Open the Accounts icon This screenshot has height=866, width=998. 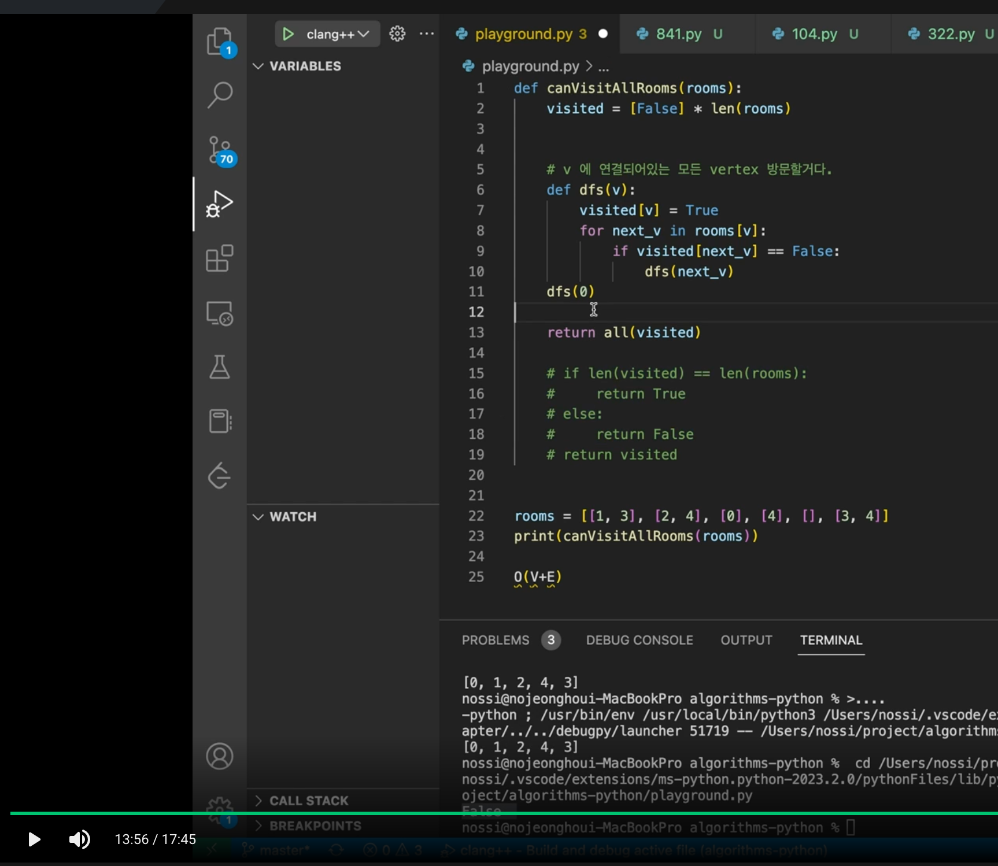[x=220, y=756]
